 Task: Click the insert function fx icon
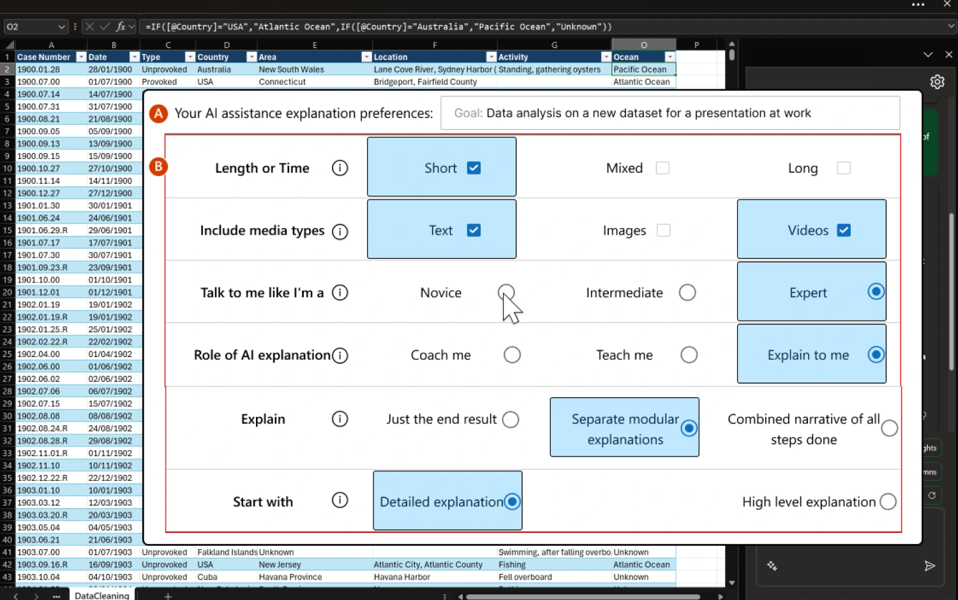point(120,27)
